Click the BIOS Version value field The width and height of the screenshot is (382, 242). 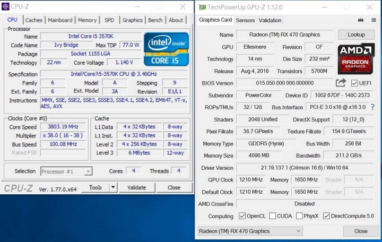point(284,83)
